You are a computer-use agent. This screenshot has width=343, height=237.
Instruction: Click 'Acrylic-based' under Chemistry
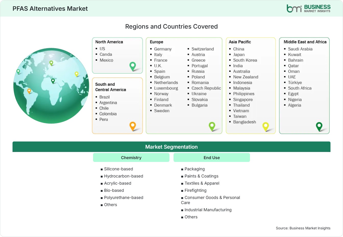118,183
